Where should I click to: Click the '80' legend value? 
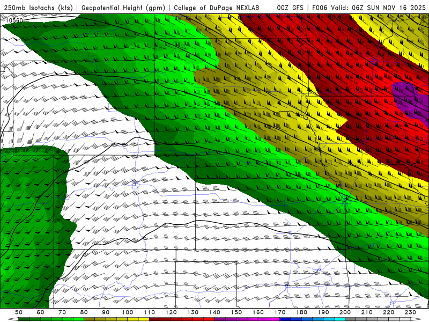click(84, 312)
